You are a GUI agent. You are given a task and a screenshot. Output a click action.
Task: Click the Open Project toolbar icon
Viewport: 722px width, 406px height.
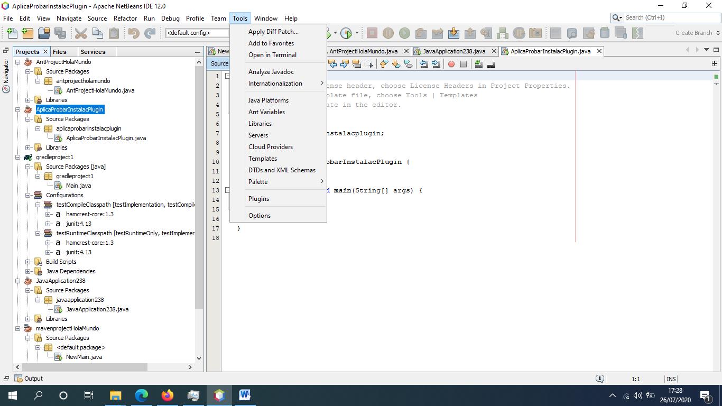point(44,33)
